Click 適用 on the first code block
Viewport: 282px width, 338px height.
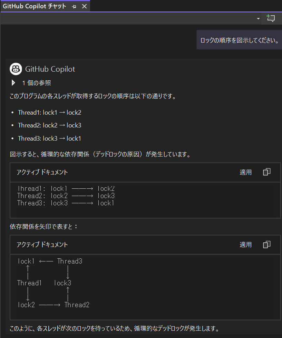[245, 172]
